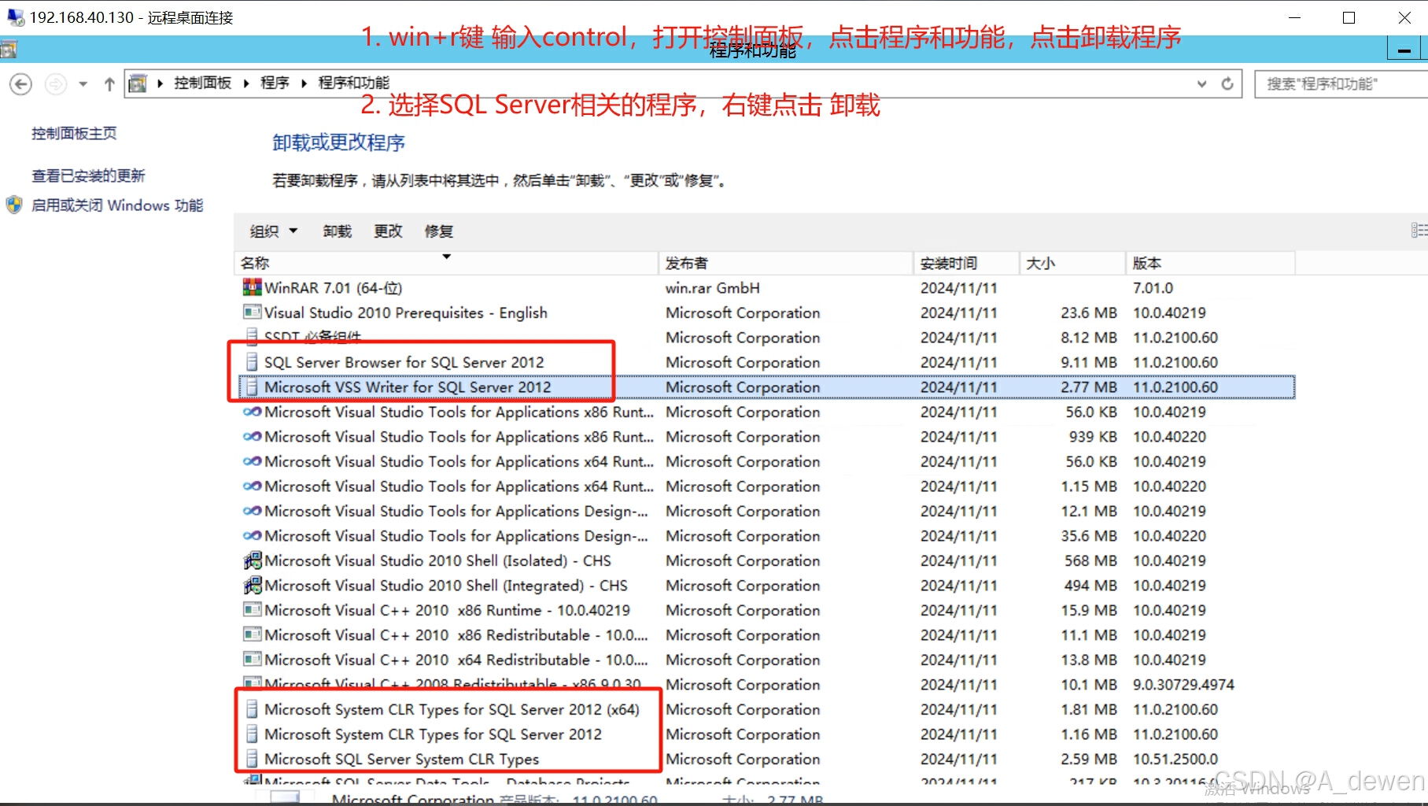Expand arrow after 程序 breadcrumb
This screenshot has height=806, width=1428.
coord(304,83)
